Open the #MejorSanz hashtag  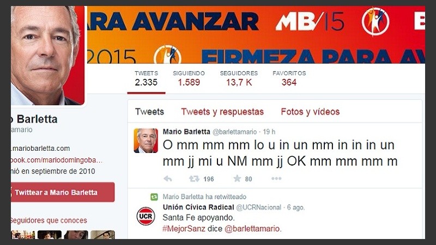pos(184,229)
